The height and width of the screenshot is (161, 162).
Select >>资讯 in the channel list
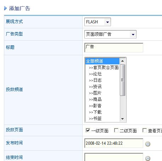coord(102,87)
